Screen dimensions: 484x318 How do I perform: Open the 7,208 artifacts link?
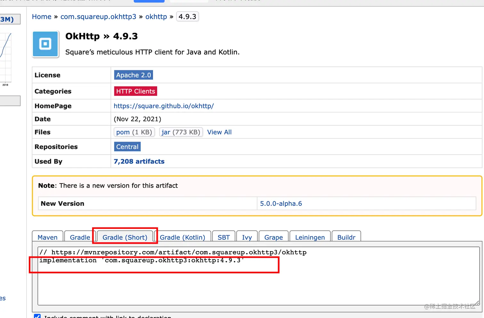pyautogui.click(x=139, y=161)
